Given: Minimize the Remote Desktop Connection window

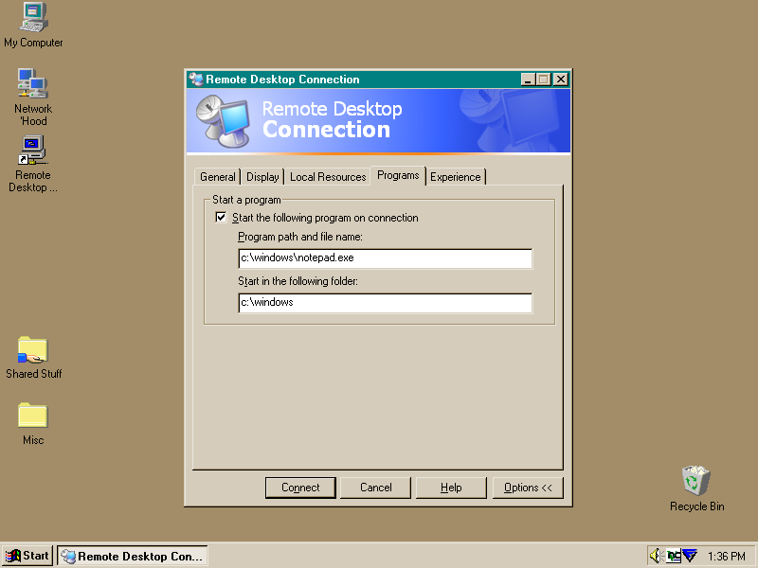Looking at the screenshot, I should click(x=528, y=80).
